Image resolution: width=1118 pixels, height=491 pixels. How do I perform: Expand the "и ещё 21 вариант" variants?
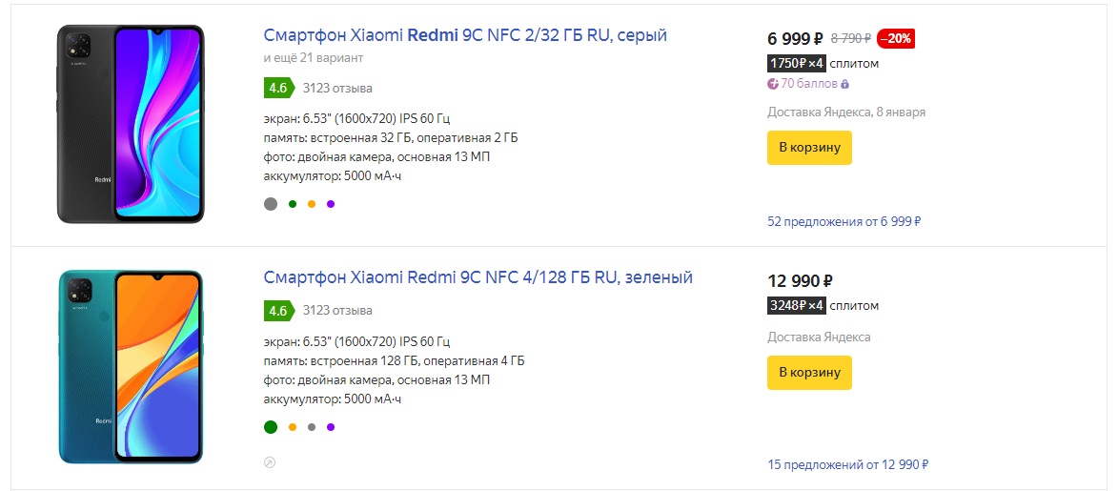click(x=313, y=58)
